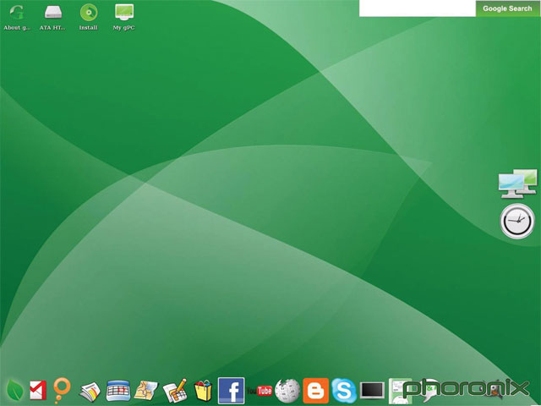Launch the calendar icon in dock

coord(118,391)
